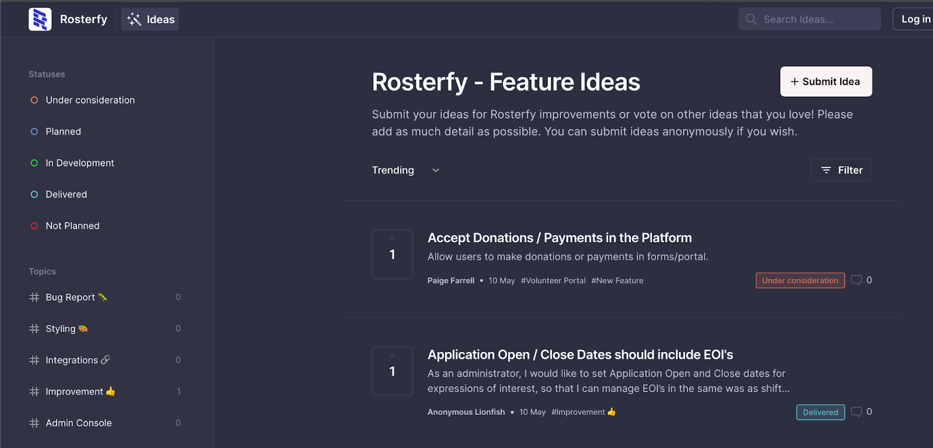The image size is (933, 448).
Task: Click the #Volunteer Portal tag
Action: click(x=553, y=281)
